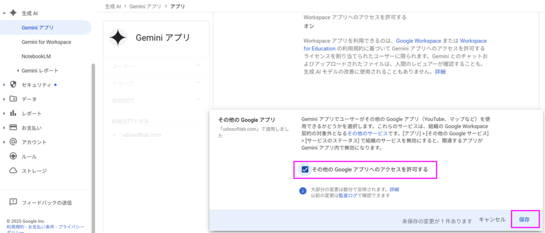Screen dimensions: 545x233
Task: Open 詳細 link next to 大部分の変更は数分で反映されます
Action: pyautogui.click(x=394, y=189)
